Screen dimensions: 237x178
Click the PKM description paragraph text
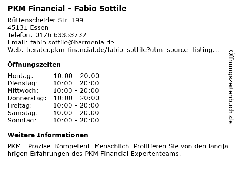pos(118,150)
